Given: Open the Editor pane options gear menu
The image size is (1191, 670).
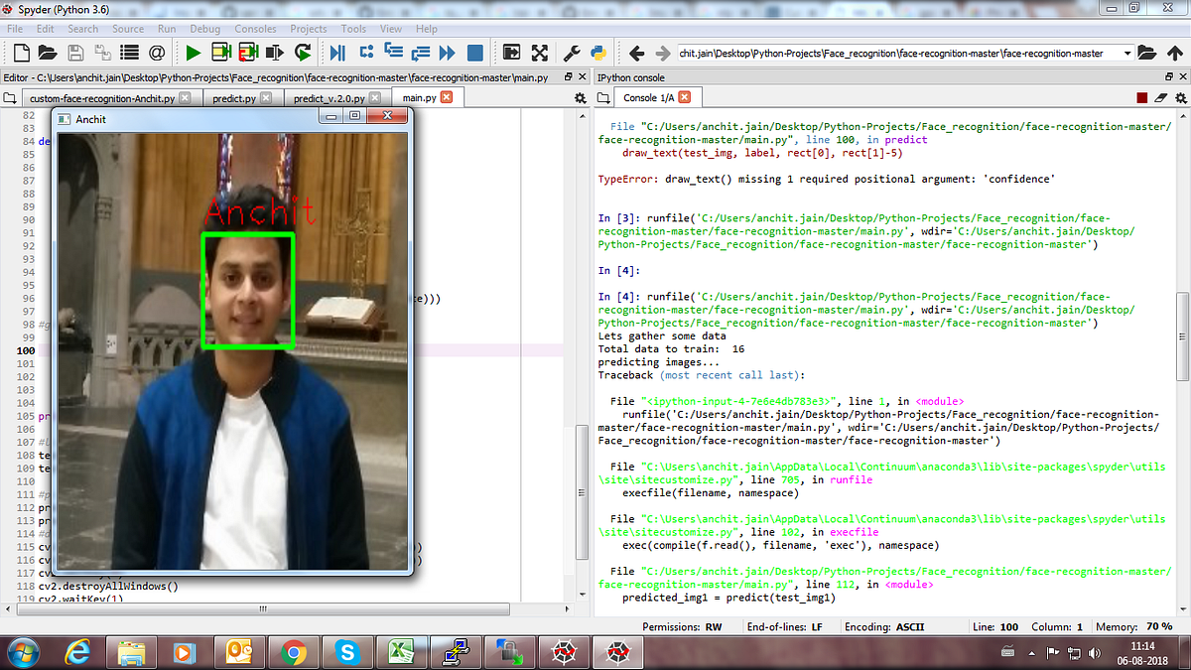Looking at the screenshot, I should [x=578, y=97].
